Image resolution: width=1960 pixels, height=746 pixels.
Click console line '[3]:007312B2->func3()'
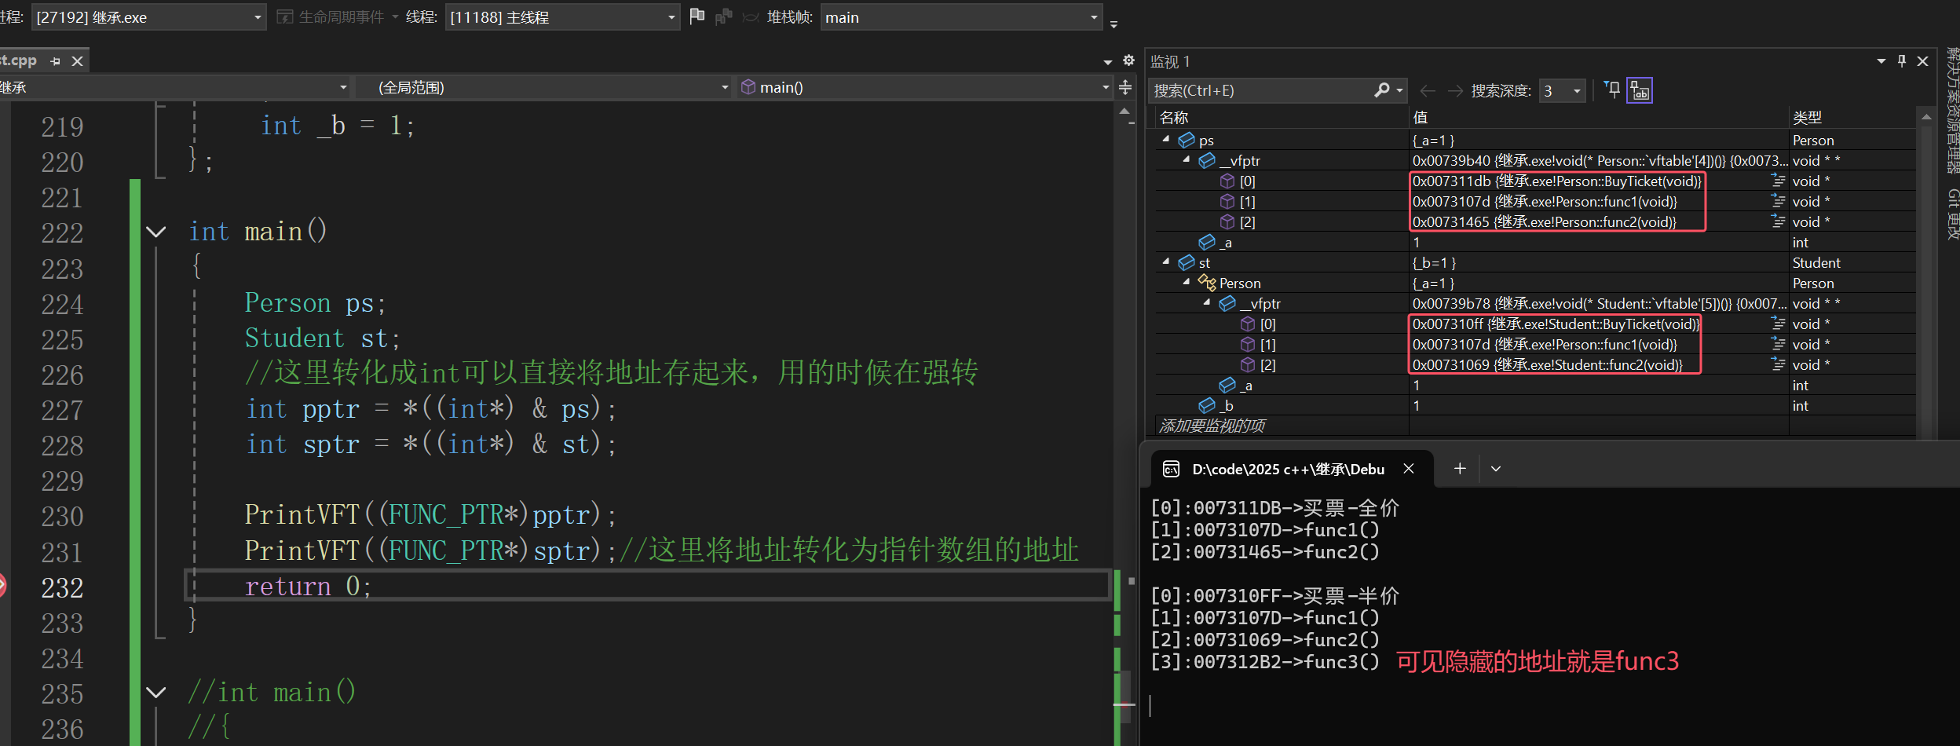click(1264, 662)
